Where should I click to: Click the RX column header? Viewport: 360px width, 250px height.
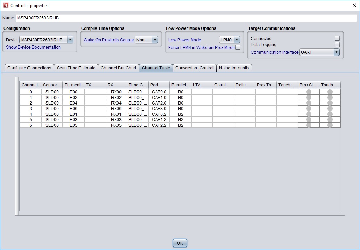[116, 85]
